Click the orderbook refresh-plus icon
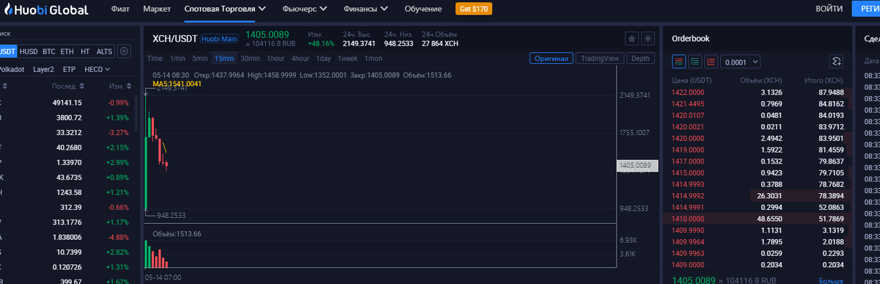The image size is (880, 284). point(835,62)
